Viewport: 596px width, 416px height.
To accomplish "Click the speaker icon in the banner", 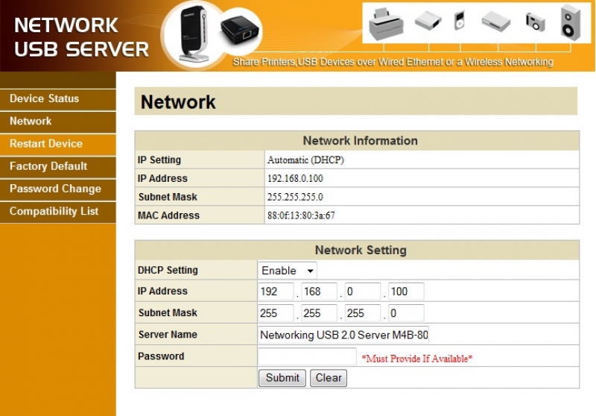I will [572, 22].
